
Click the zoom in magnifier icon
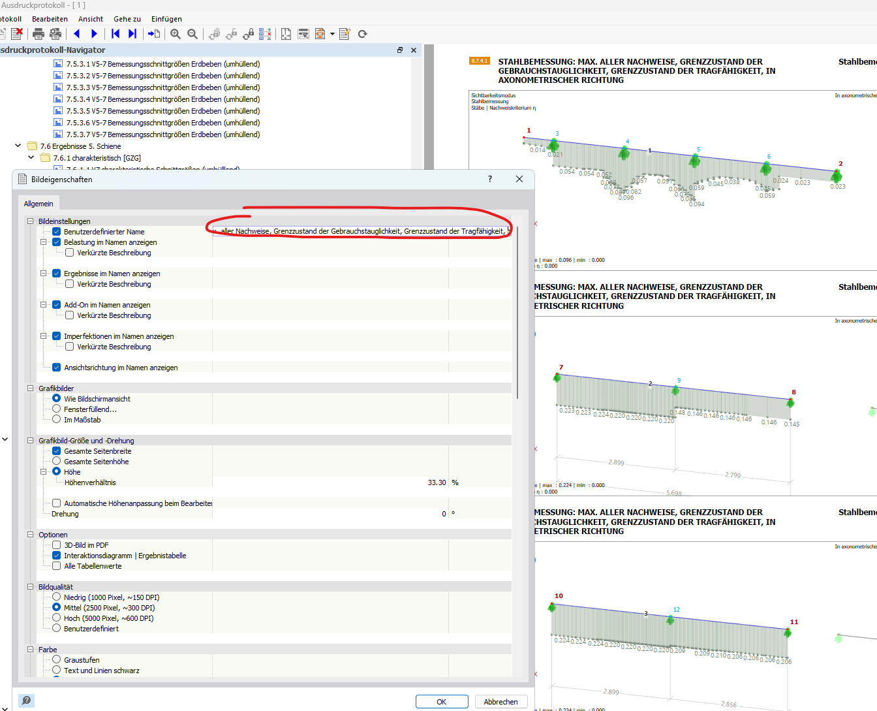(176, 34)
